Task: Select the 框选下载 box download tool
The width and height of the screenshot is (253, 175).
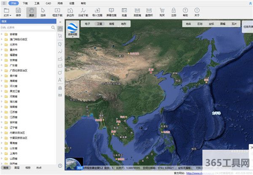Action: [57, 11]
